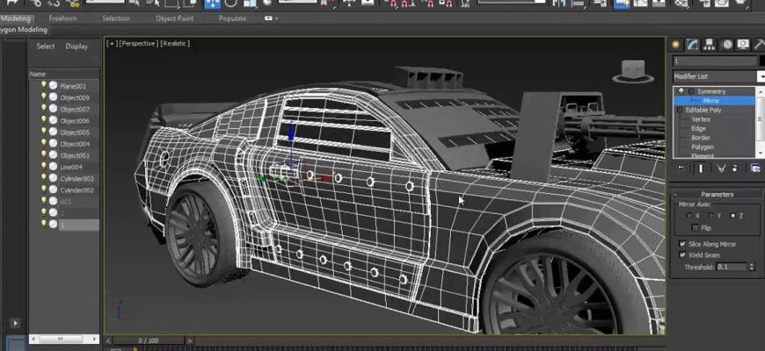Click Configure Modifier Sets icon
Viewport: 765px width, 351px height.
coord(754,168)
